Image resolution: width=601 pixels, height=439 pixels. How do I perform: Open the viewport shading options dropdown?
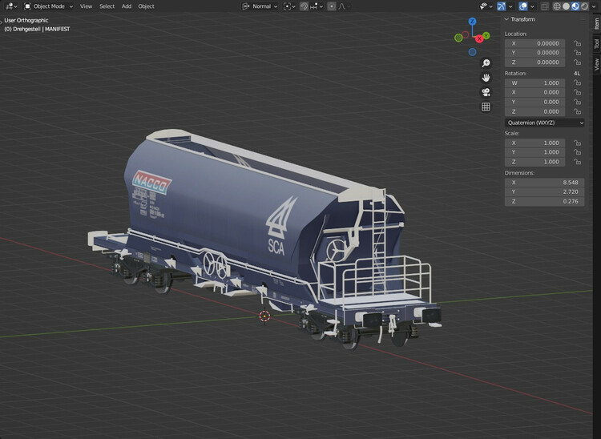594,6
